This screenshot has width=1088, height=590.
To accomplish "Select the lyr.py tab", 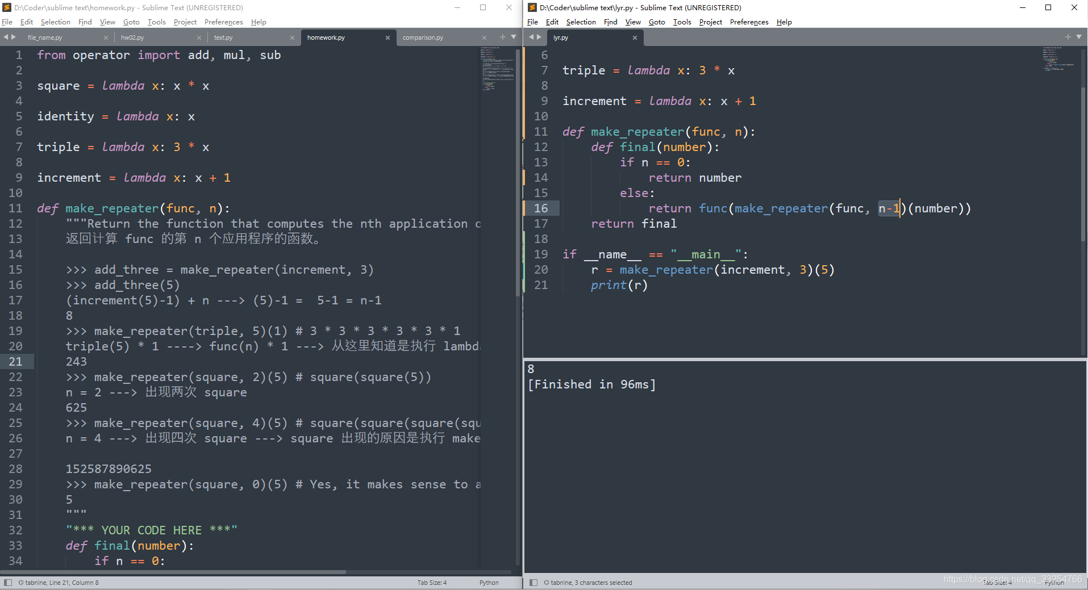I will click(x=595, y=37).
